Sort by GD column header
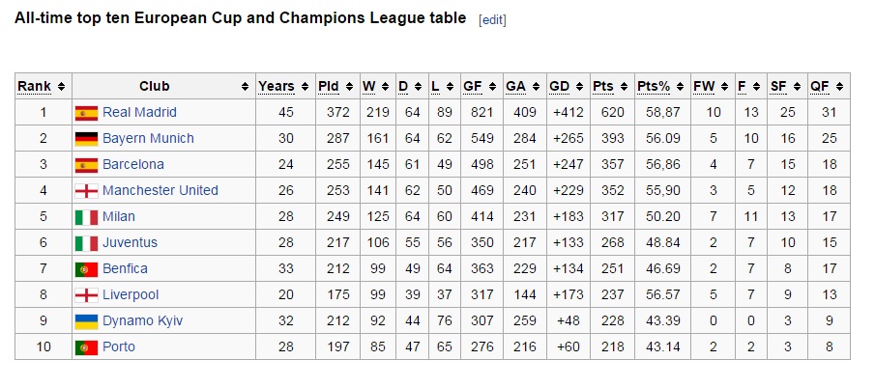 (560, 87)
